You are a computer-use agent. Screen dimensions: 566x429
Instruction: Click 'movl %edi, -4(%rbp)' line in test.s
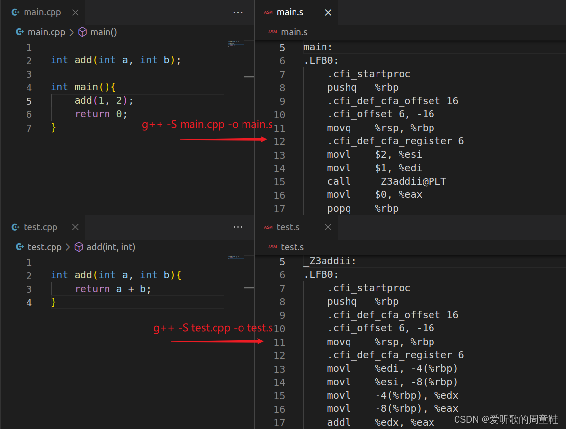[392, 369]
